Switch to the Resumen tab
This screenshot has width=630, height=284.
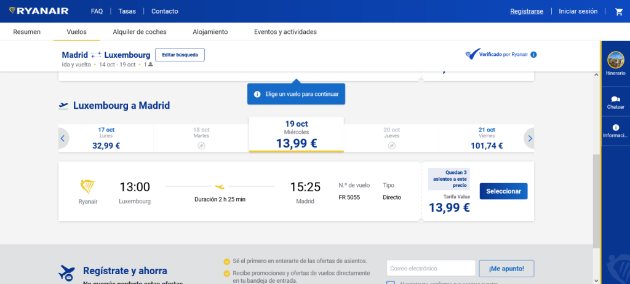coord(27,32)
